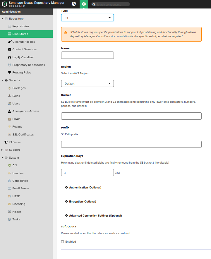The width and height of the screenshot is (211, 259).
Task: Collapse the Repository tree section
Action: pyautogui.click(x=2, y=19)
